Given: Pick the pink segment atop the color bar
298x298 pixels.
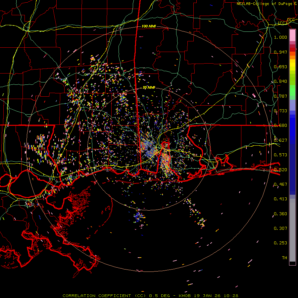Looking at the screenshot, I should coord(292,35).
